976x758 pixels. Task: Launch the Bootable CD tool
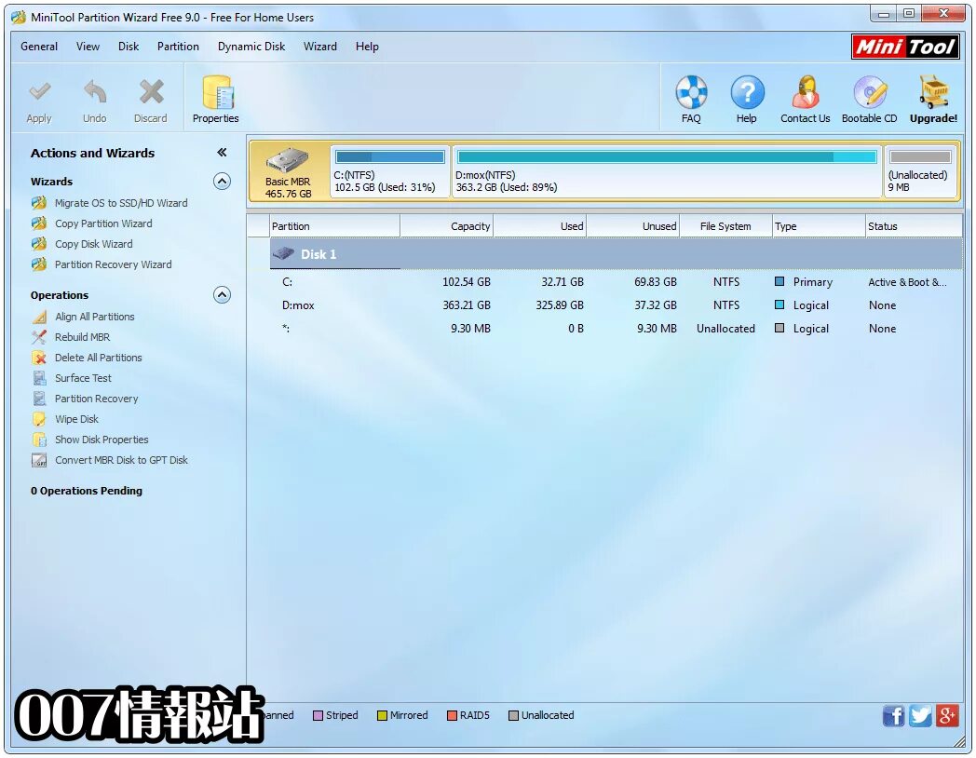pyautogui.click(x=870, y=100)
